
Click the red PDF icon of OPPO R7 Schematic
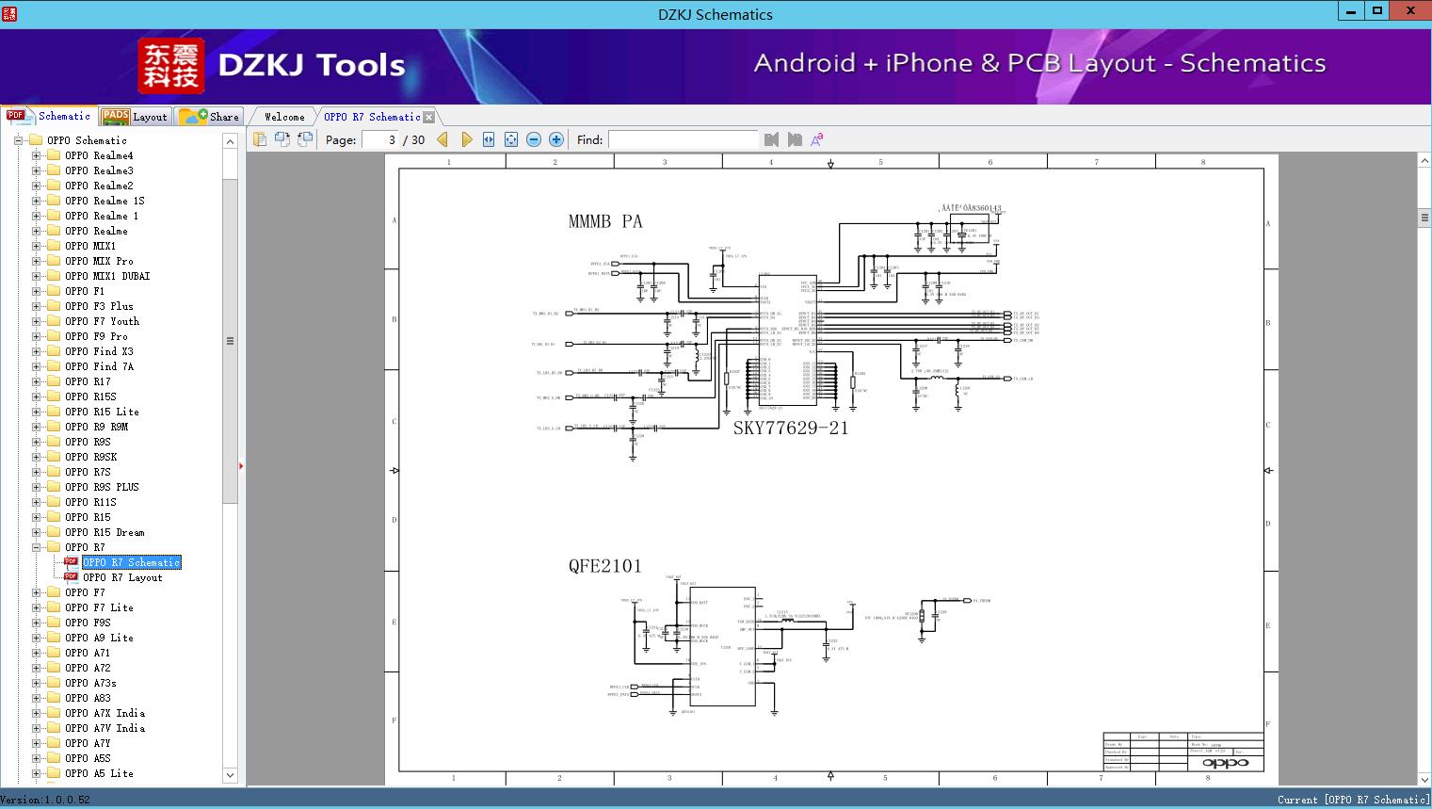71,562
